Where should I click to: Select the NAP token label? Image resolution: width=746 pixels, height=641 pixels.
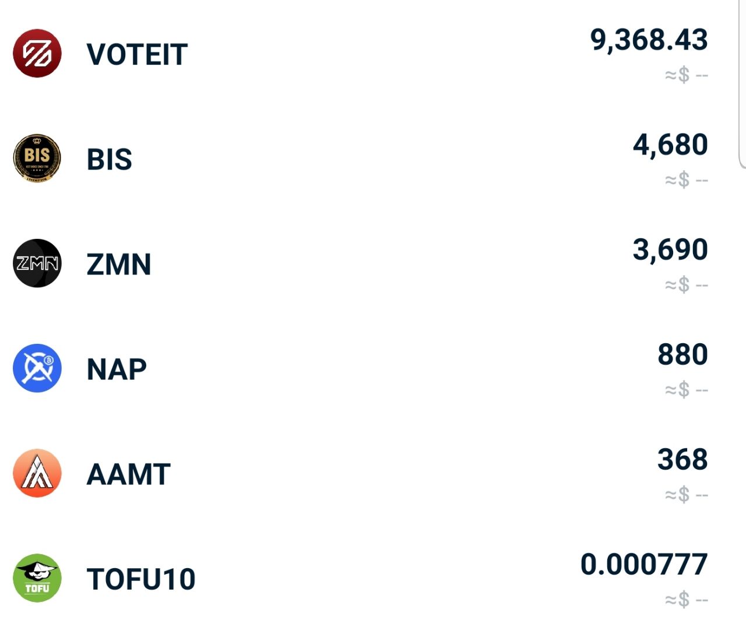click(117, 369)
